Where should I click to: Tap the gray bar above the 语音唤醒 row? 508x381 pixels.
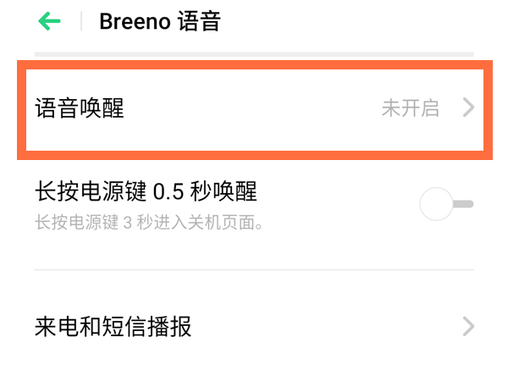click(254, 55)
